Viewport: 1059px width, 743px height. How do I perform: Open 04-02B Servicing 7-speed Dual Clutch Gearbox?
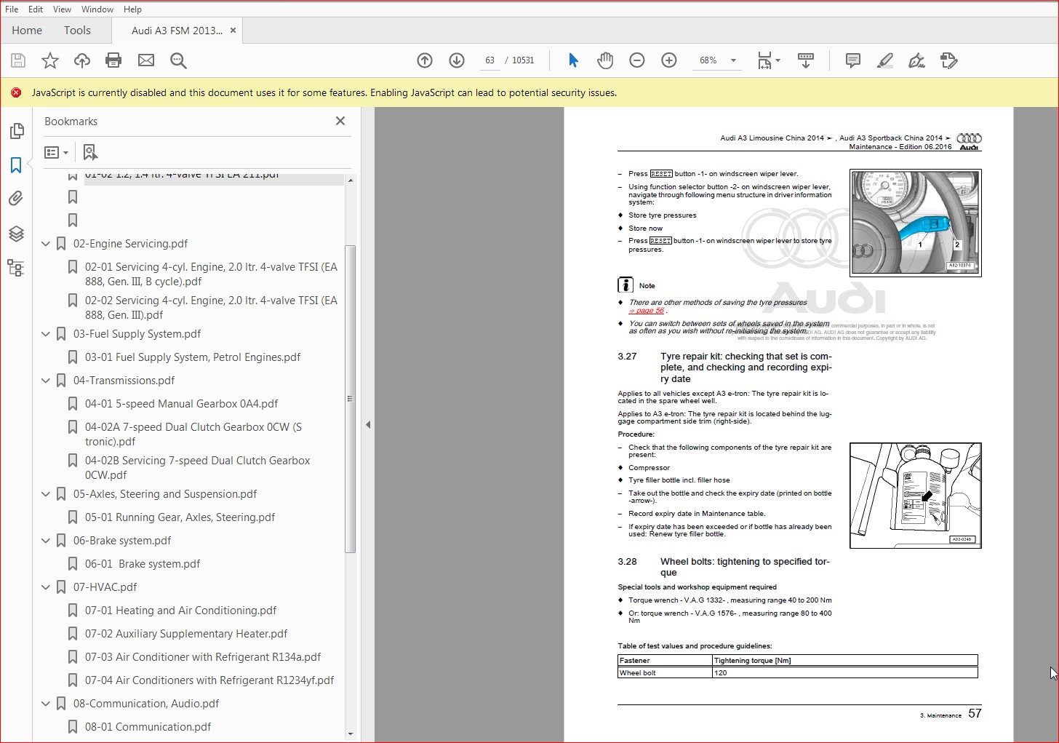point(197,468)
